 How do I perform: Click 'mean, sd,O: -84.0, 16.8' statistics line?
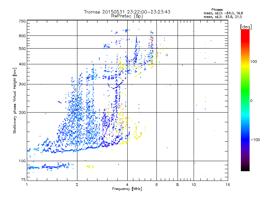point(223,13)
